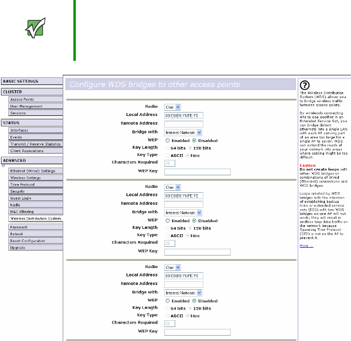Select Disabled WEP in first bridge section

(x=194, y=141)
